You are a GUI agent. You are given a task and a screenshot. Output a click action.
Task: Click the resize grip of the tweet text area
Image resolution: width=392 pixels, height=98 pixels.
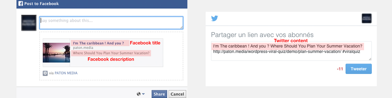370,59
